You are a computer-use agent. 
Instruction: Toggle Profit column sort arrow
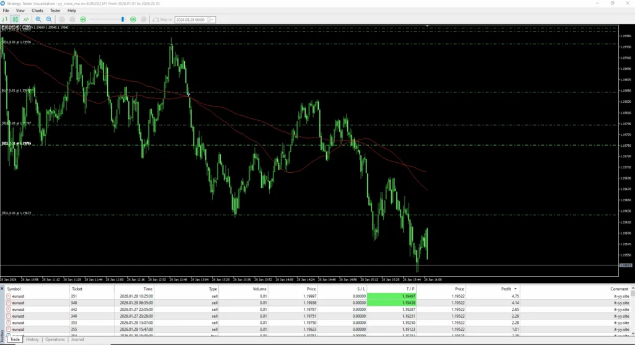pyautogui.click(x=515, y=289)
